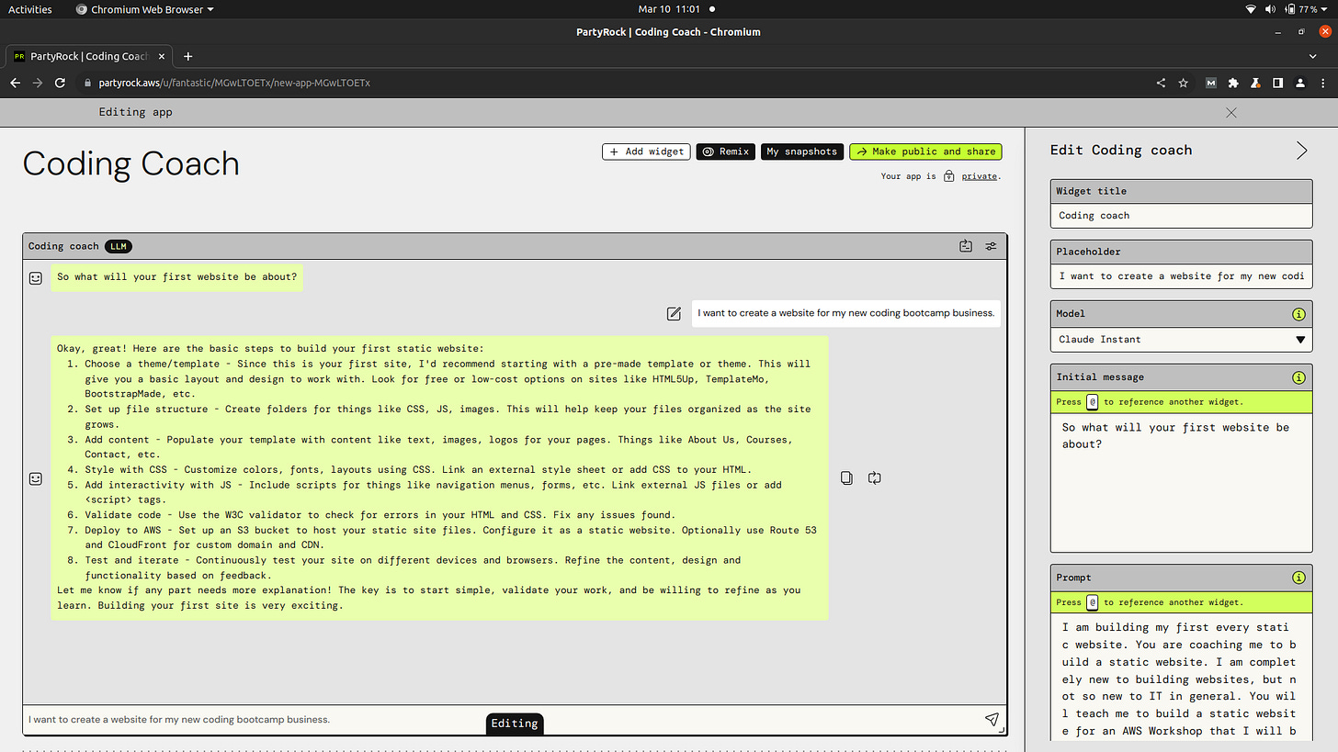Click the share icon in the address bar
The height and width of the screenshot is (752, 1338).
1161,83
